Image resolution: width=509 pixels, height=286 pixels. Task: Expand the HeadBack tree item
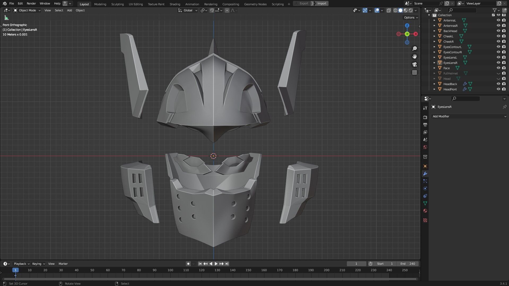434,84
